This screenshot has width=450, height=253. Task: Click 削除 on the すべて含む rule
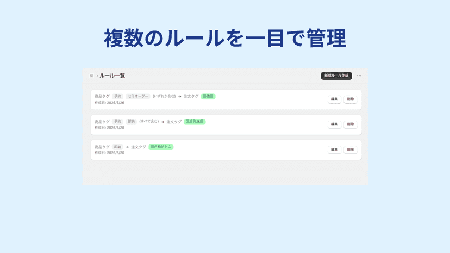click(x=351, y=124)
